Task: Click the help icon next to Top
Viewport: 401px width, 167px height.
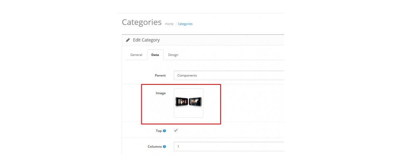Action: [x=164, y=131]
